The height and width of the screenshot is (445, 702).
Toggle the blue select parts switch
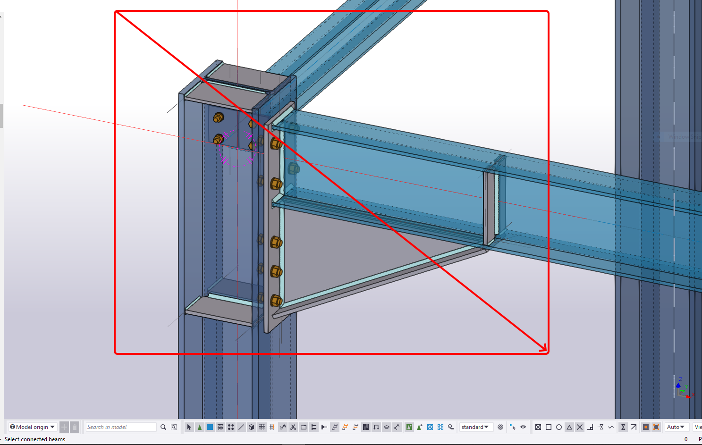pos(210,427)
